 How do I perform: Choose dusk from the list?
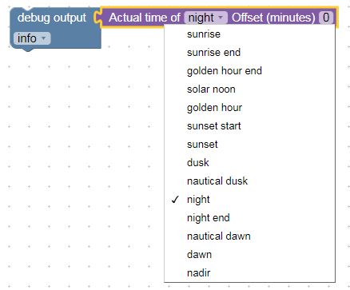coord(249,163)
